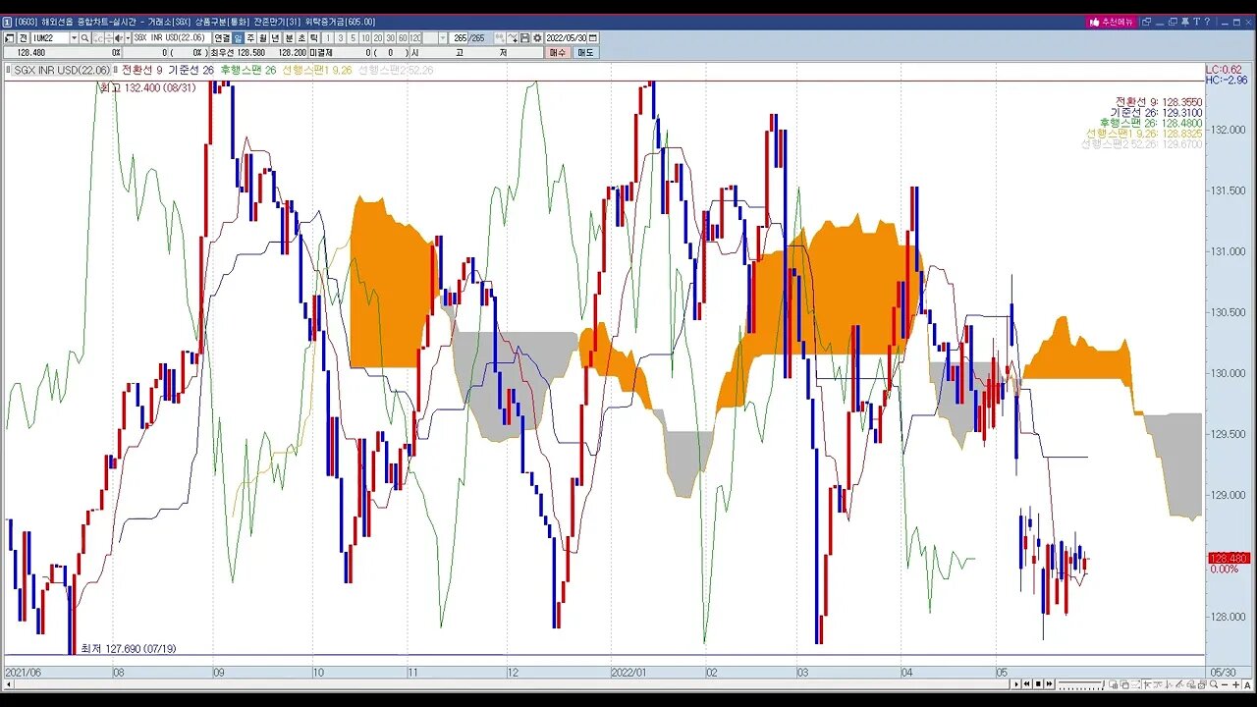Viewport: 1257px width, 707px height.
Task: Click the A auto-scale button at bottom right
Action: click(1247, 683)
